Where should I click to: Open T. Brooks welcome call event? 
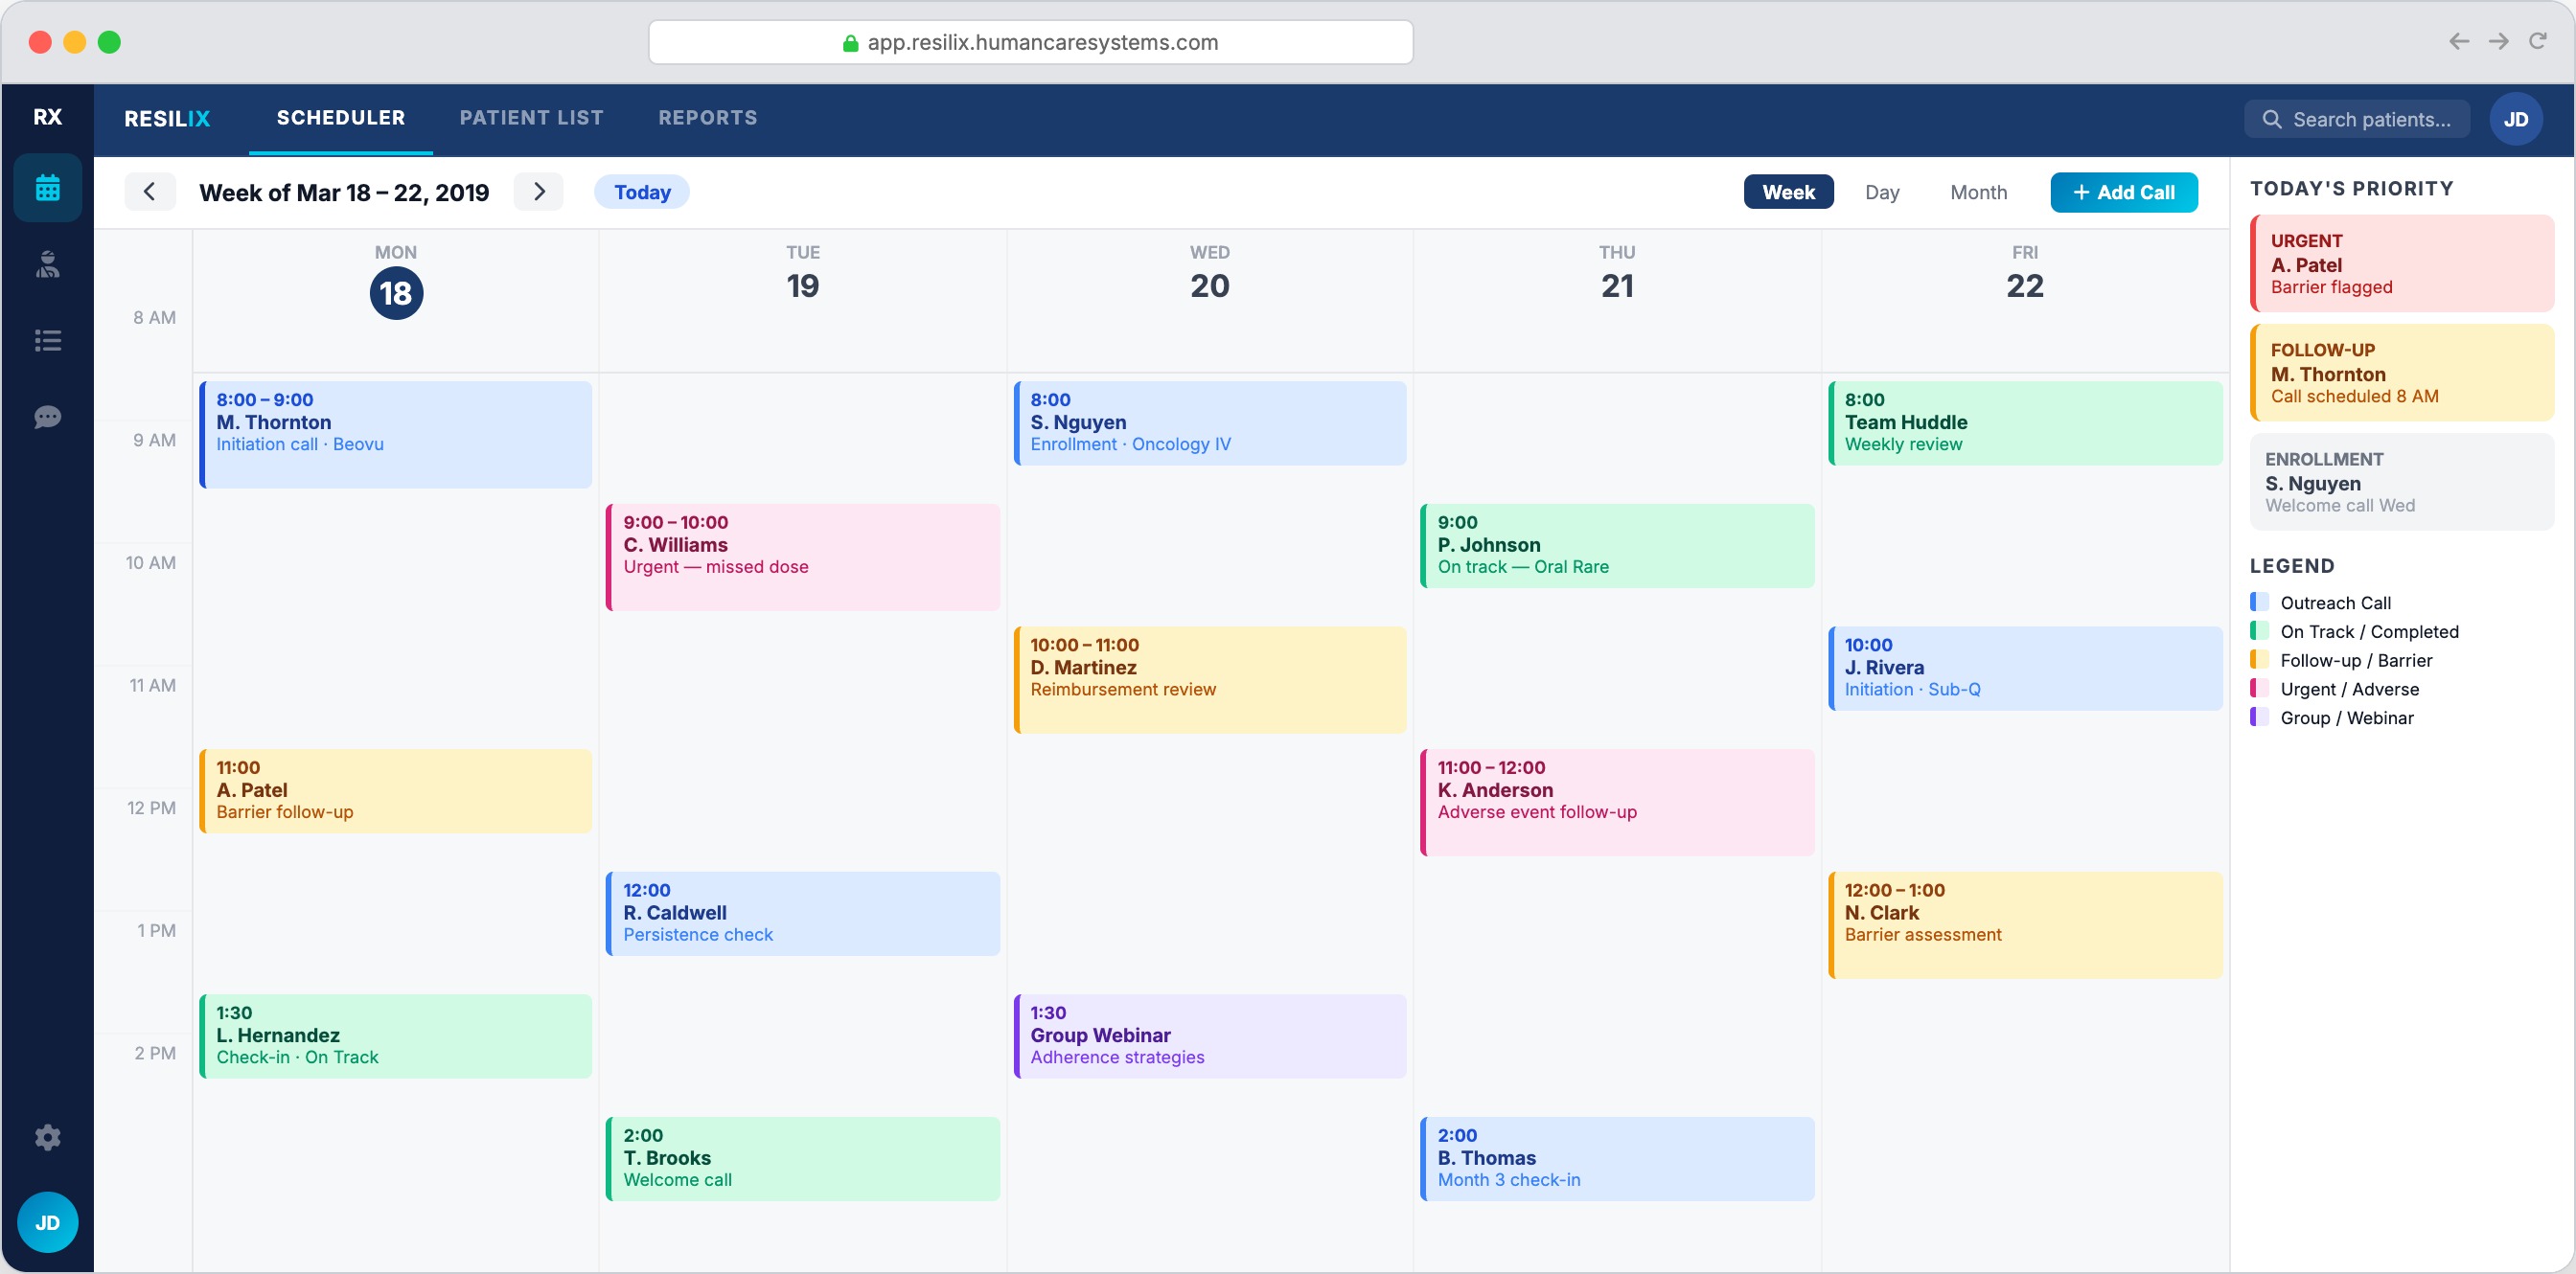[803, 1159]
